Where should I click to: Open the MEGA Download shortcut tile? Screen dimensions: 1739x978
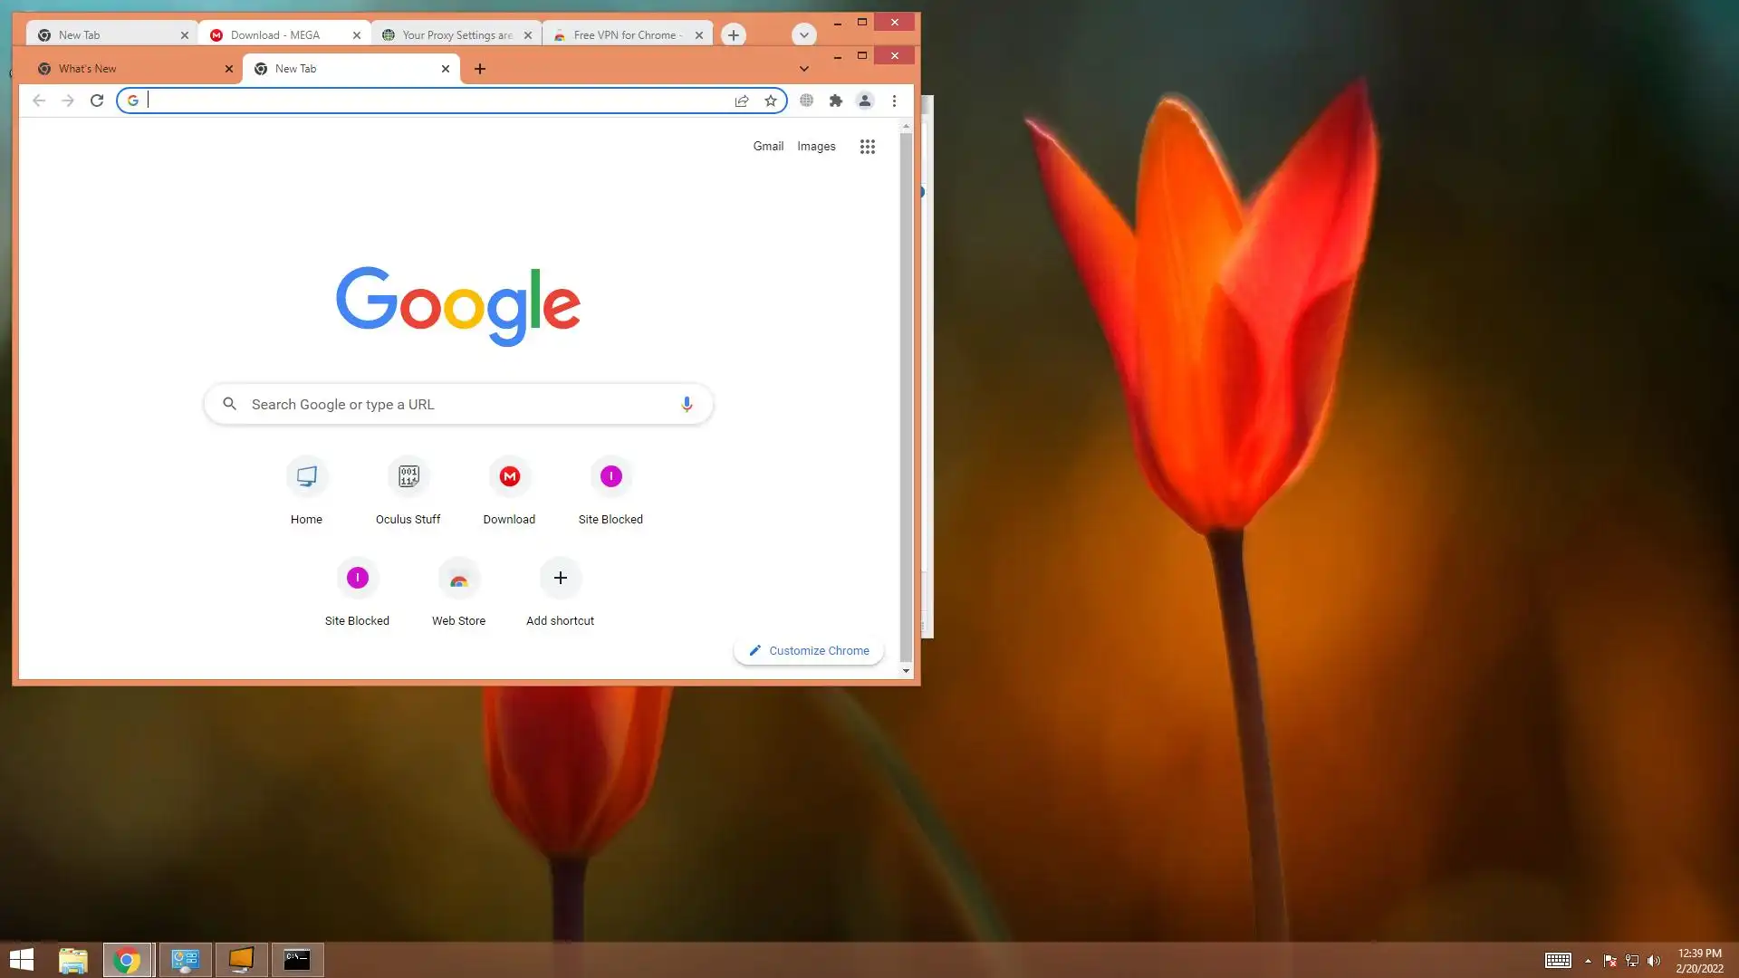point(510,490)
